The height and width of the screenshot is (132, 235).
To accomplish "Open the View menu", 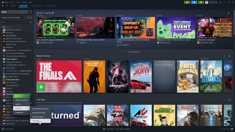I will (12, 2).
